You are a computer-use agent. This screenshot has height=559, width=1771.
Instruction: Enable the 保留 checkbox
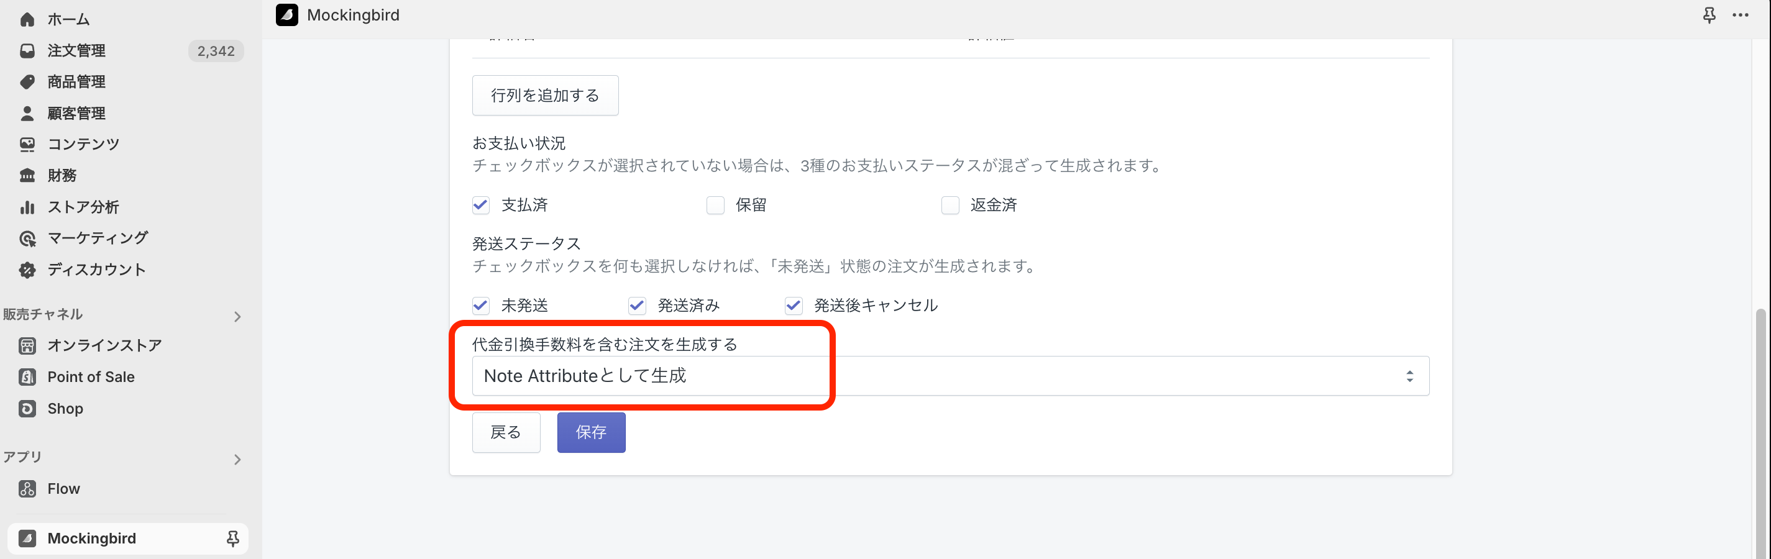(x=715, y=205)
